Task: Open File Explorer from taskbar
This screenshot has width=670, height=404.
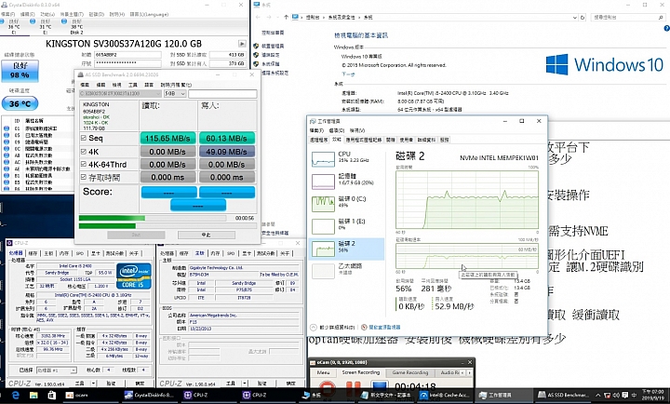Action: pos(33,396)
